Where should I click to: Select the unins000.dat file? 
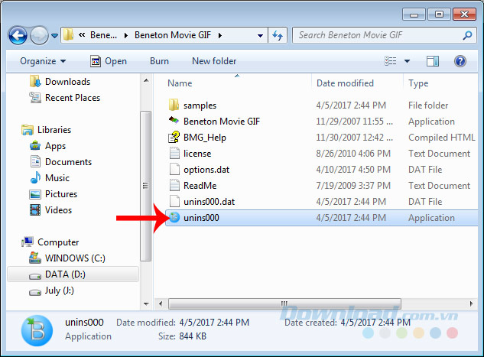pyautogui.click(x=209, y=202)
